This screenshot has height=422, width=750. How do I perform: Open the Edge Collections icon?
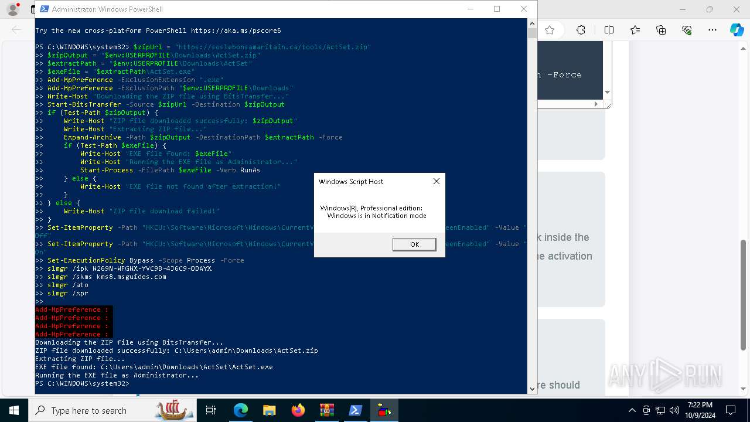(661, 30)
